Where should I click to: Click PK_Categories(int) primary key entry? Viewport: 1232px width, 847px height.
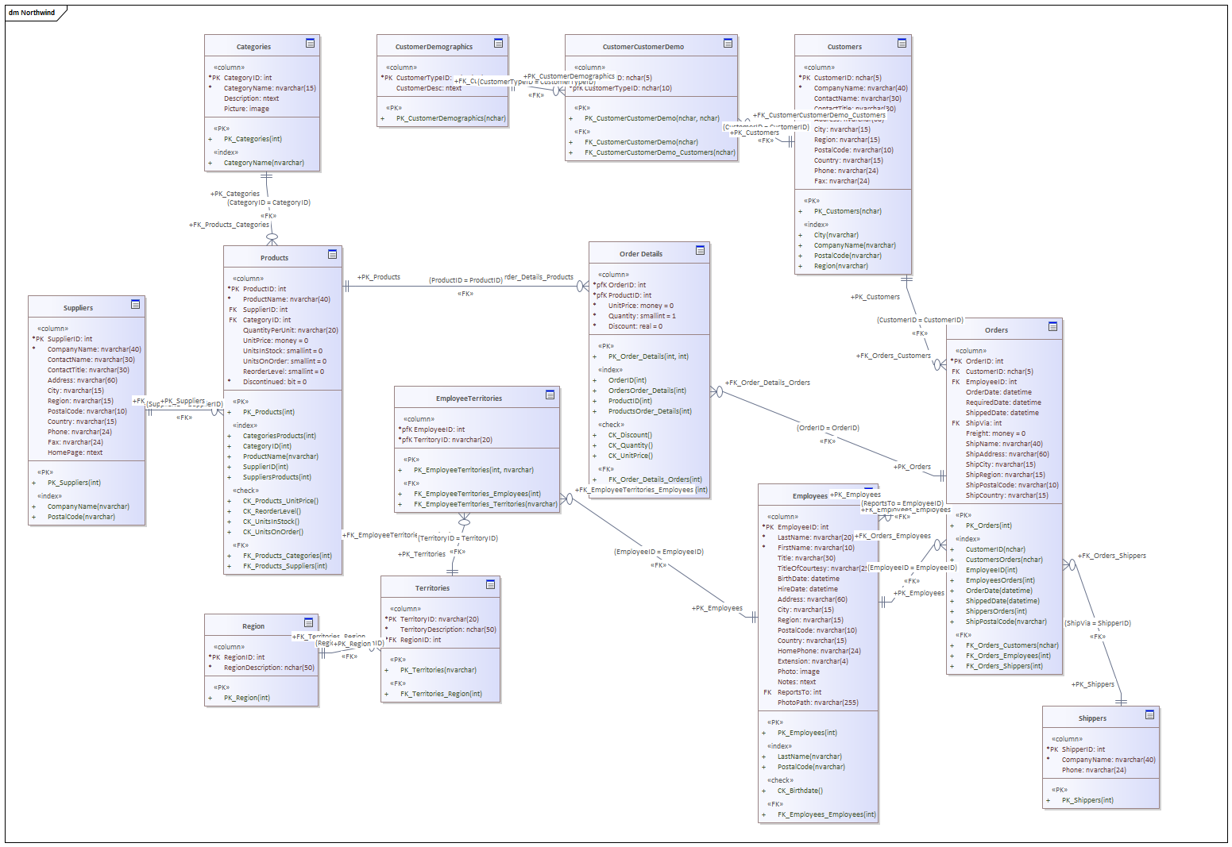pos(253,139)
